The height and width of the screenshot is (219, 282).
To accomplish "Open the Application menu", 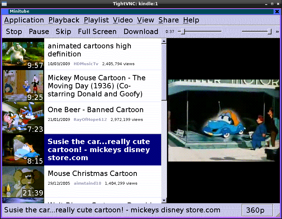I will pos(24,20).
